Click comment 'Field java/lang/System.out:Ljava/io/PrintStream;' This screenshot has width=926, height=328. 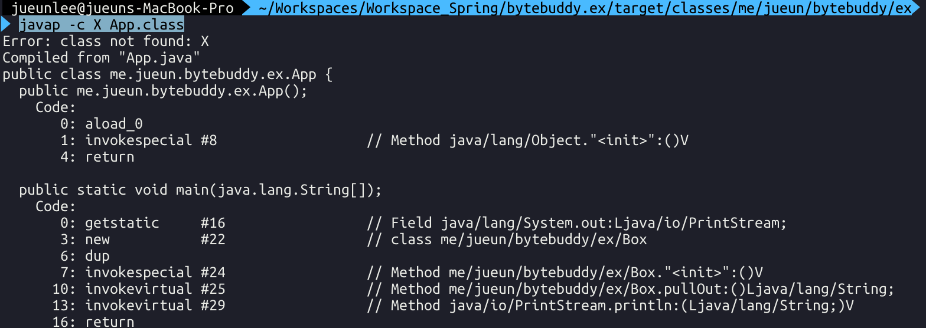[578, 223]
